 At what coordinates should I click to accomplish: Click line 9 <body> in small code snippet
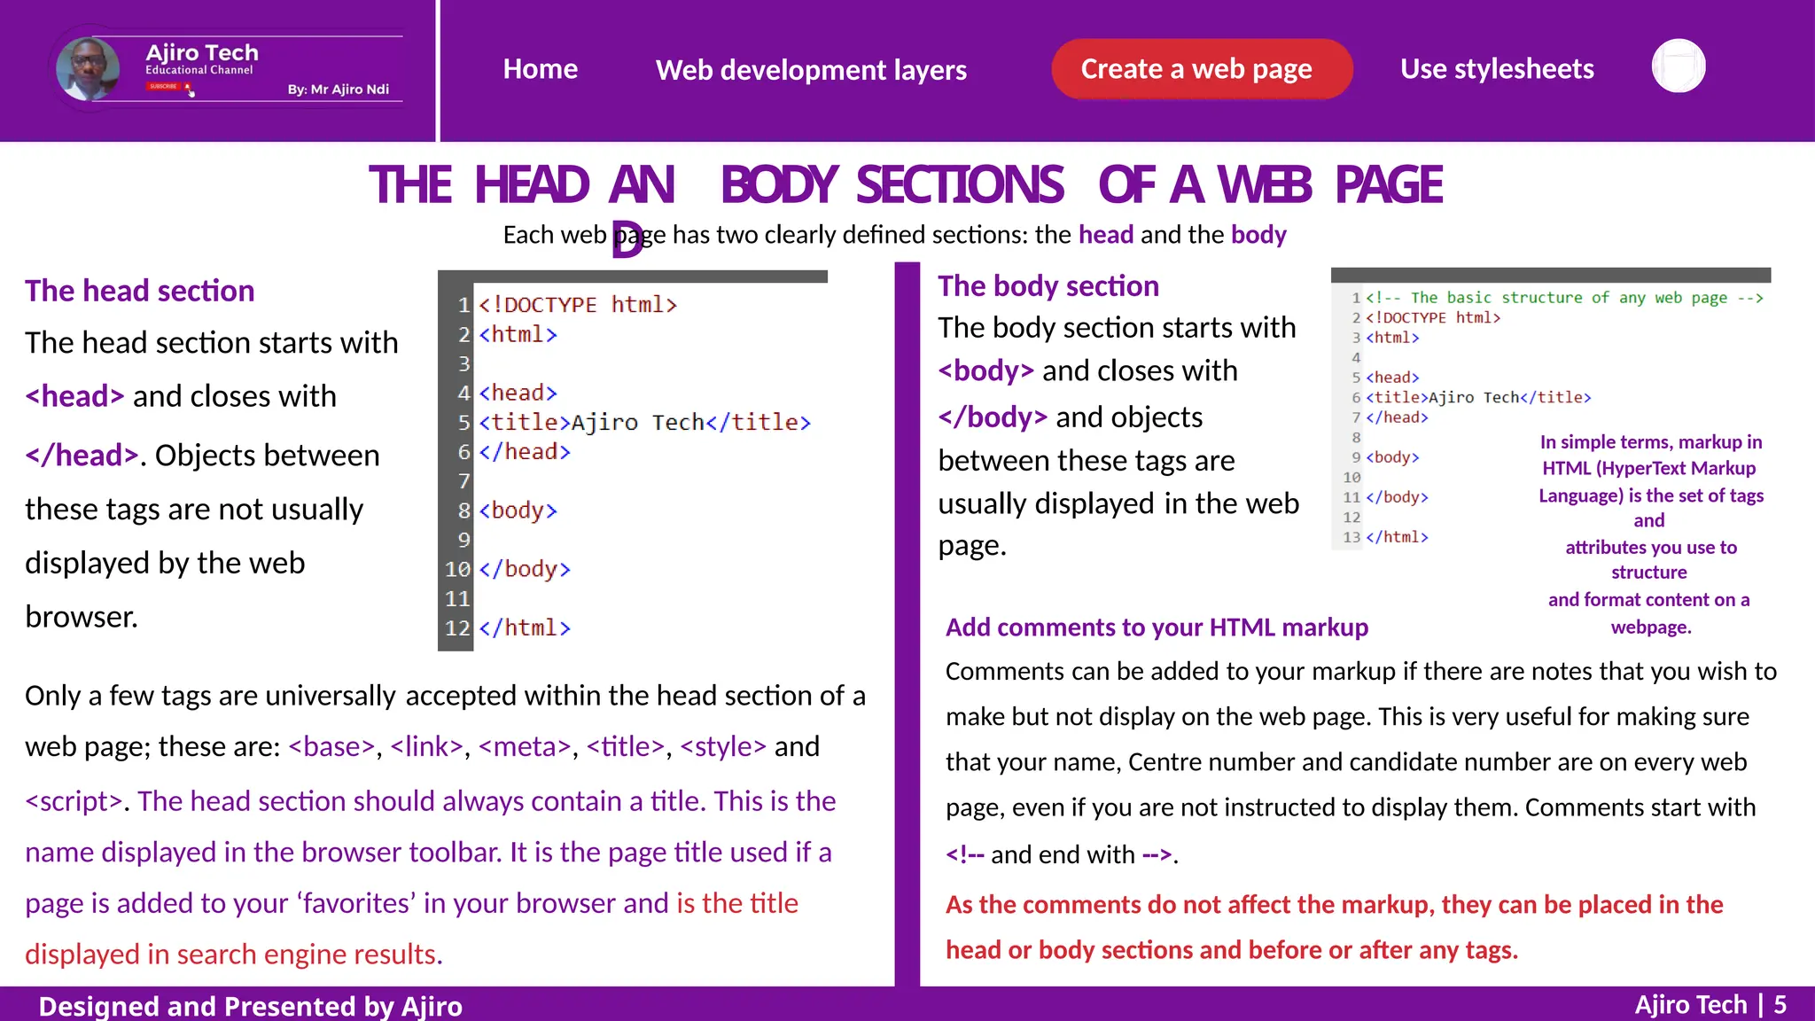coord(1392,457)
